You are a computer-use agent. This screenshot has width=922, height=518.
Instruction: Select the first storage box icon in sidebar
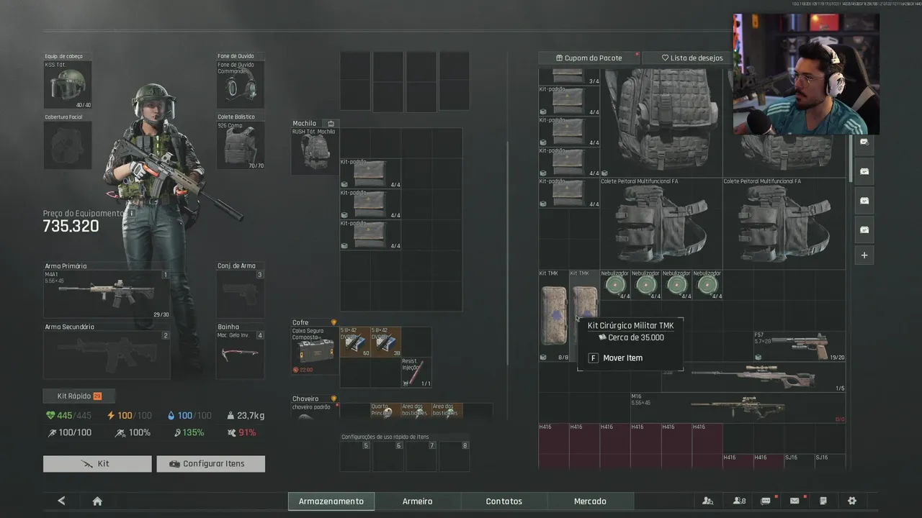[x=864, y=142]
